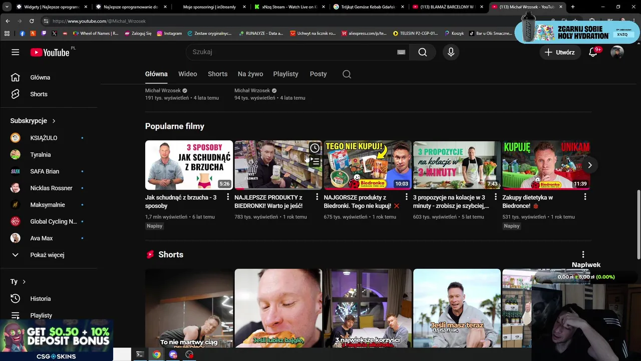This screenshot has height=361, width=641.
Task: Click the CSG Skins deposit bonus banner
Action: [56, 340]
